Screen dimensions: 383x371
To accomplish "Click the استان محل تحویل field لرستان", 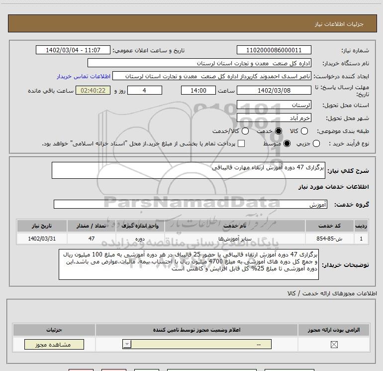I will coord(274,105).
